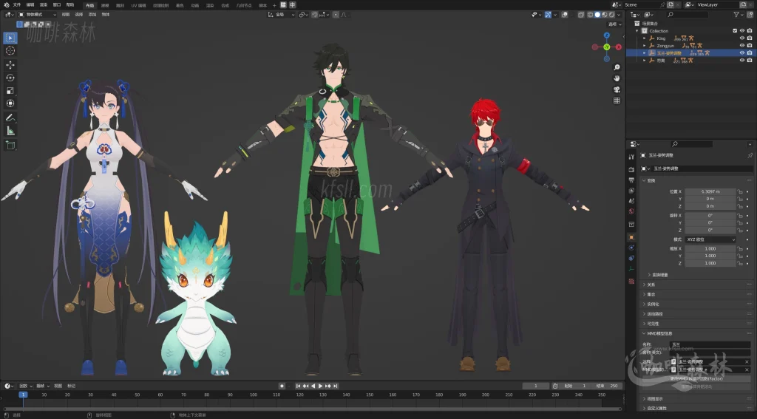Open the 视图 menu in viewport header
This screenshot has height=419, width=757.
click(66, 15)
